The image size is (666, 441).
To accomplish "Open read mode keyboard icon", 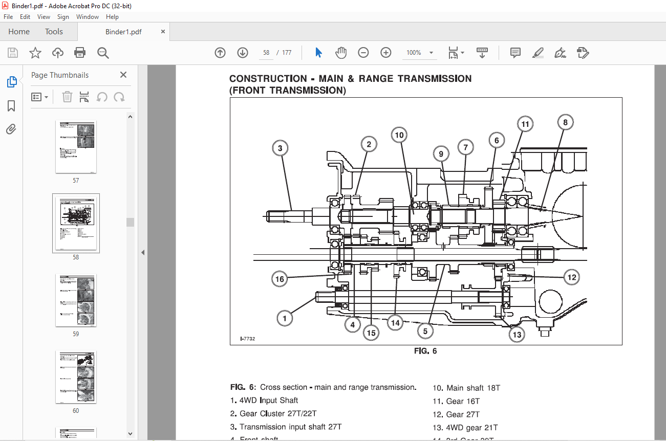I will [482, 53].
